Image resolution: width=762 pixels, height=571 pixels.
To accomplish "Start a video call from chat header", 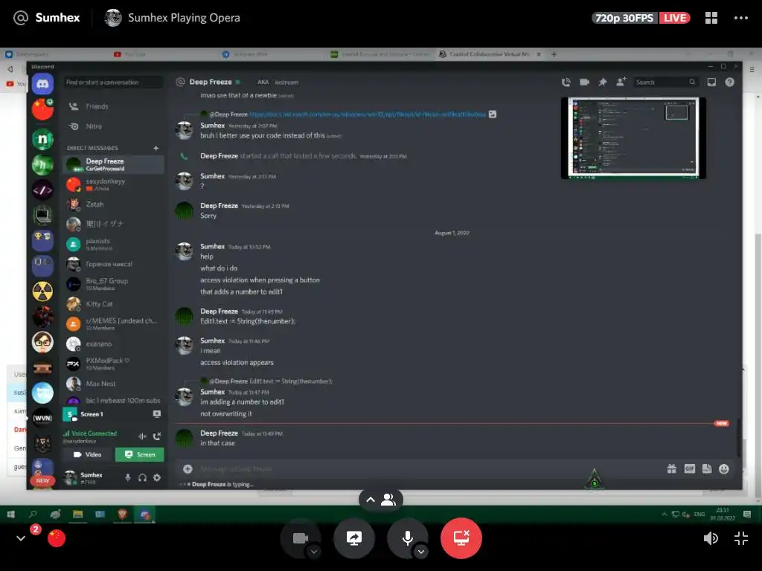I will click(584, 82).
